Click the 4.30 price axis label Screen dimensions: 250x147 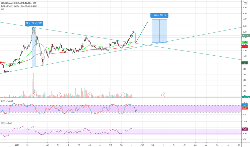tap(244, 86)
